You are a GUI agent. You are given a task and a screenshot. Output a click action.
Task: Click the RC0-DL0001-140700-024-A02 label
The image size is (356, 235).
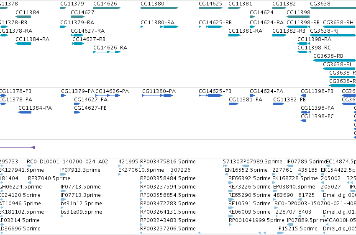click(x=67, y=162)
